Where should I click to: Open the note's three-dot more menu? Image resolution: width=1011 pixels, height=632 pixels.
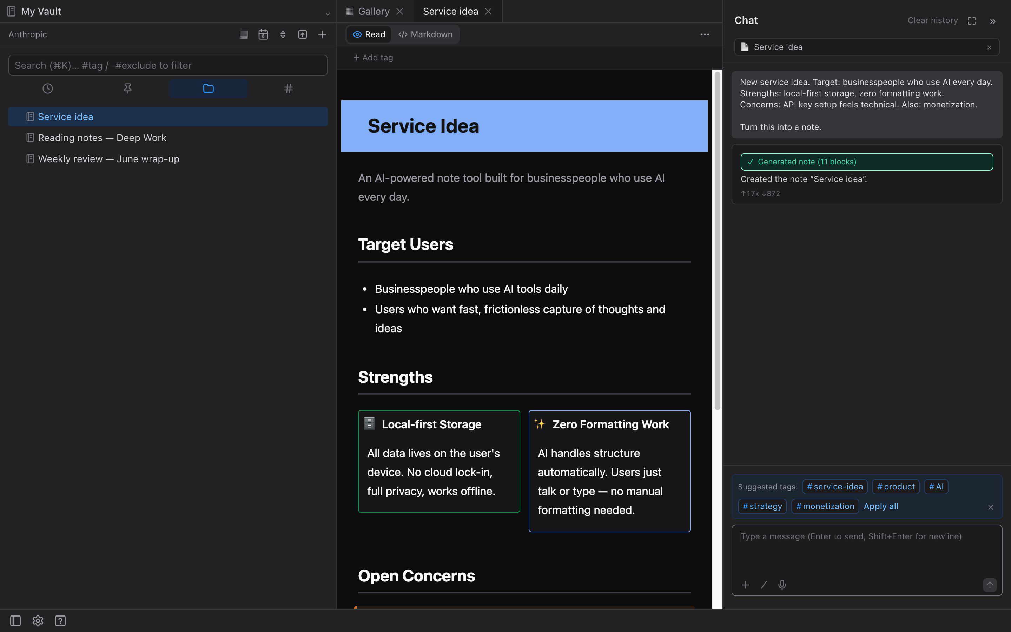pyautogui.click(x=705, y=34)
